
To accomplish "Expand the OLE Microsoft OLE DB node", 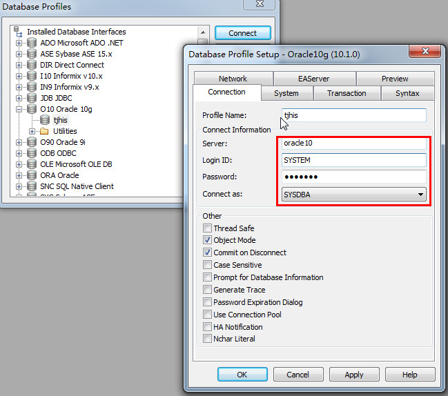I will click(19, 164).
